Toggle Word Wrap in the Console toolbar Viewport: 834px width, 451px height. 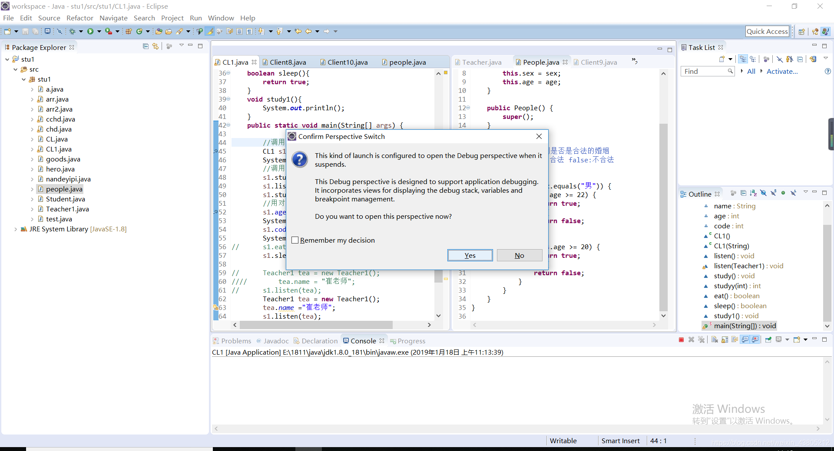735,339
